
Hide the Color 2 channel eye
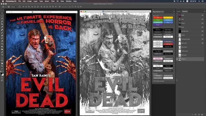pyautogui.click(x=177, y=59)
